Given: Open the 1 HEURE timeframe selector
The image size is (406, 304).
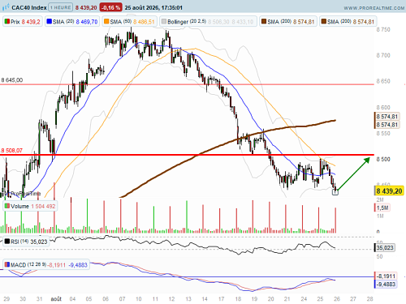Looking at the screenshot, I should [x=61, y=7].
